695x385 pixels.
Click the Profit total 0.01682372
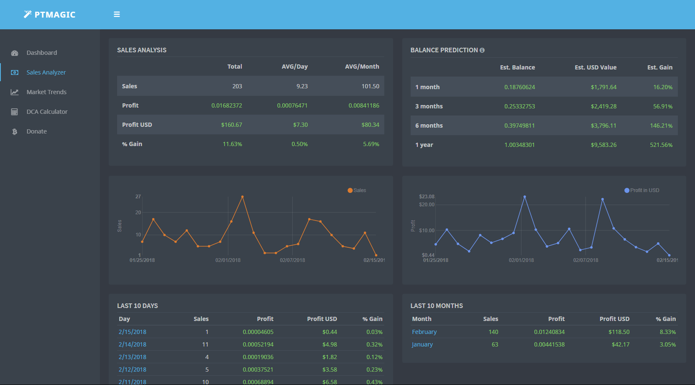[x=227, y=105]
